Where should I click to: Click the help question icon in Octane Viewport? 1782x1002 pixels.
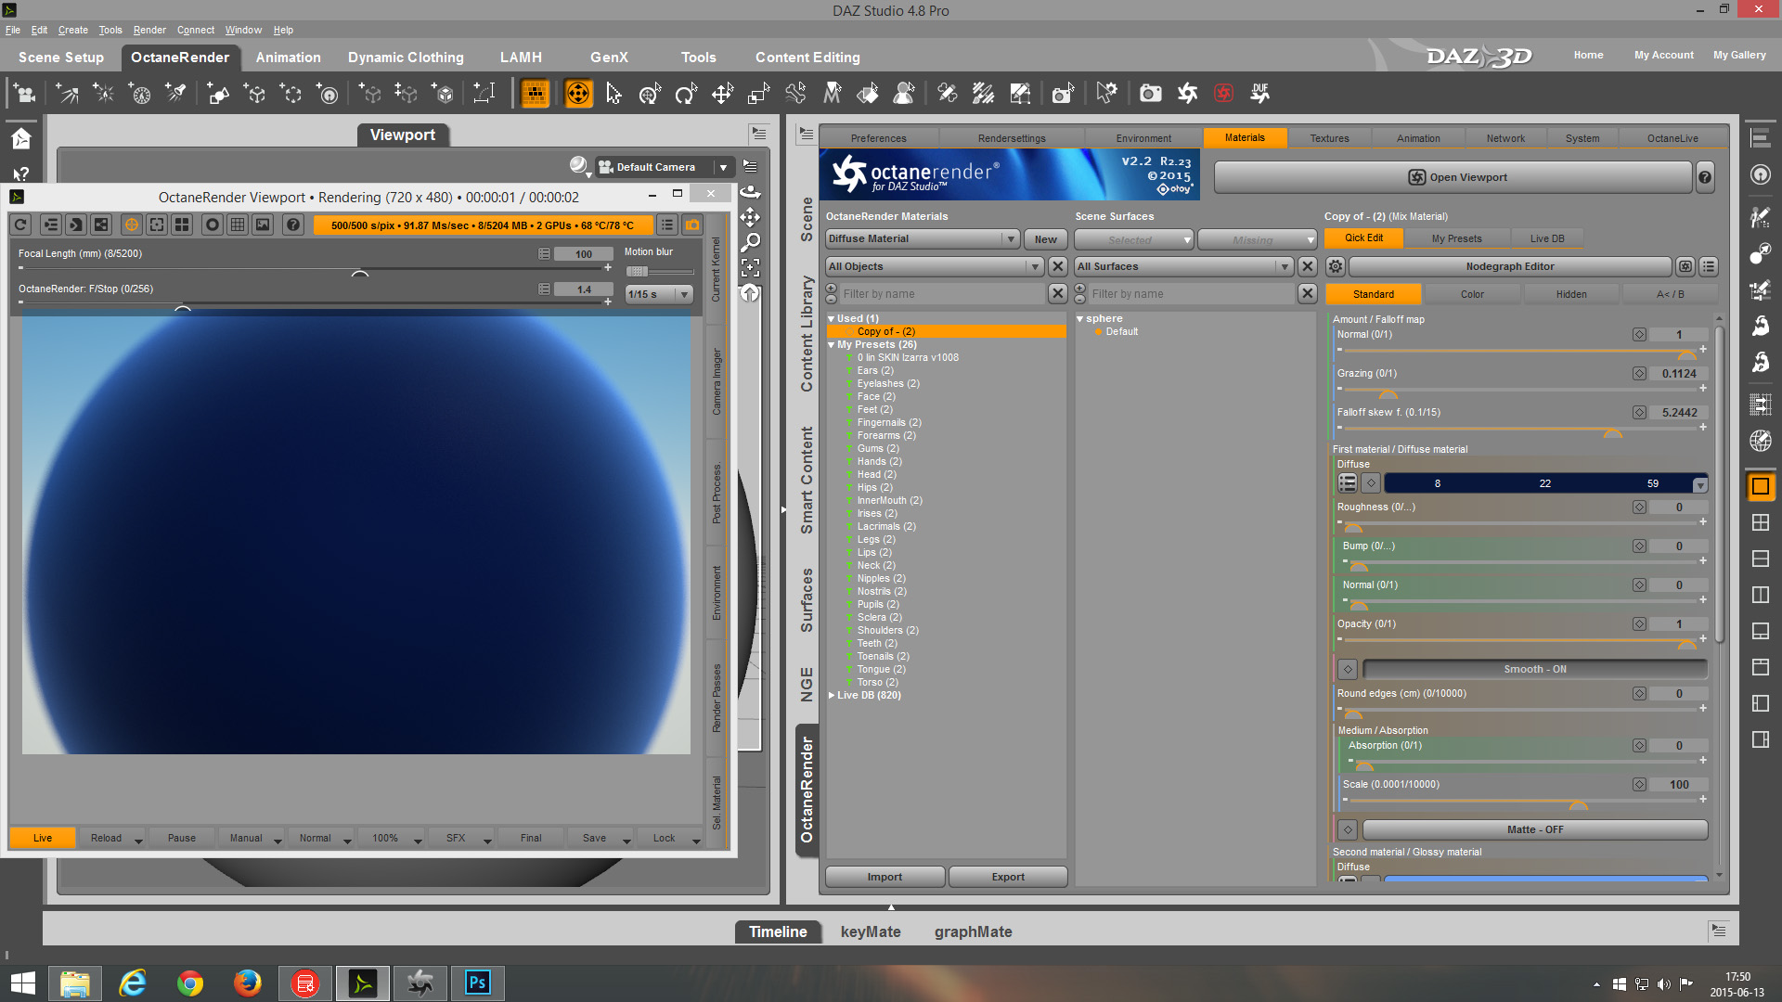point(293,225)
